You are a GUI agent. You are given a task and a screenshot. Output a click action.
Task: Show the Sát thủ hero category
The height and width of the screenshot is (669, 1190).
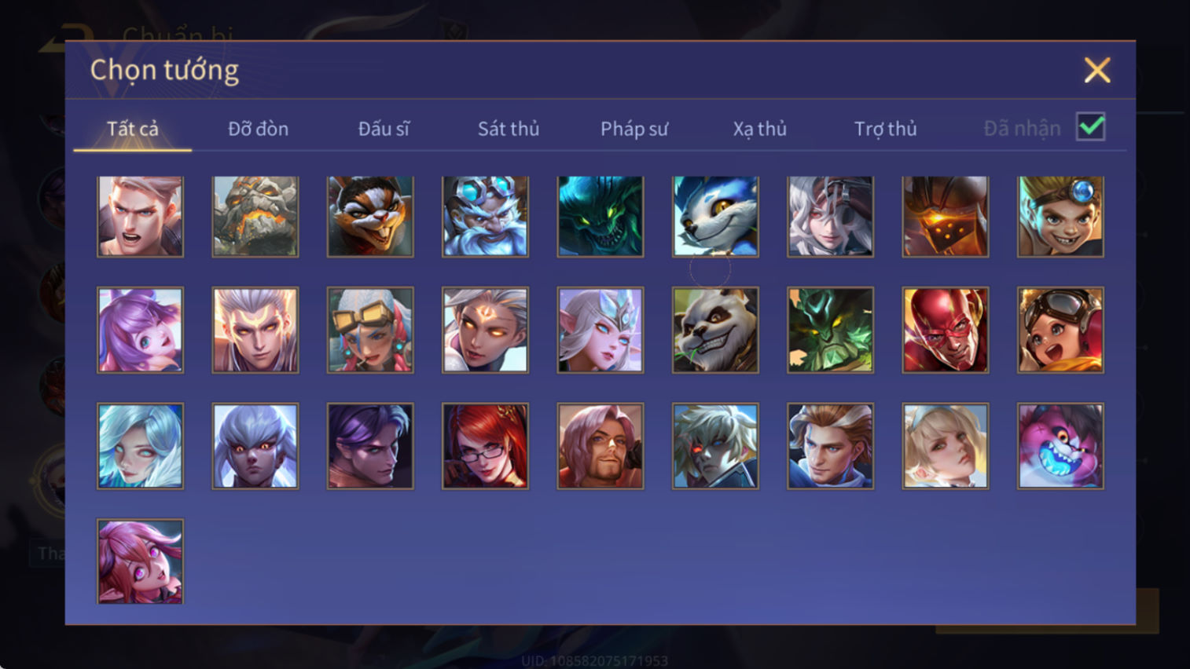[x=509, y=129]
